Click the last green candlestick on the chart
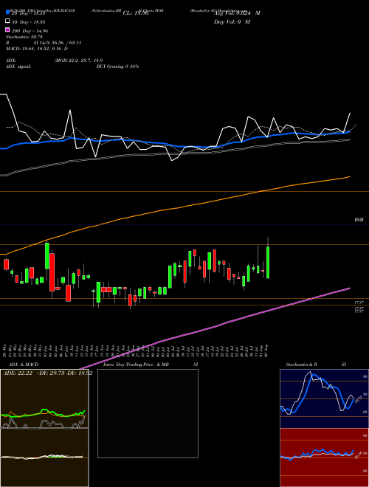The image size is (369, 487). pyautogui.click(x=268, y=262)
